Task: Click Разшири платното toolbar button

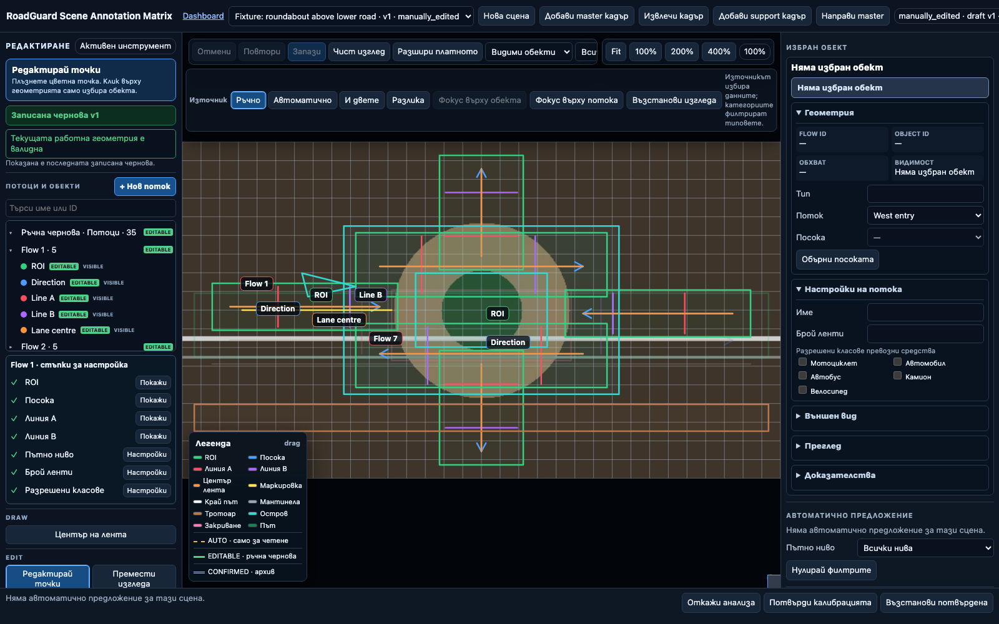Action: pos(438,52)
